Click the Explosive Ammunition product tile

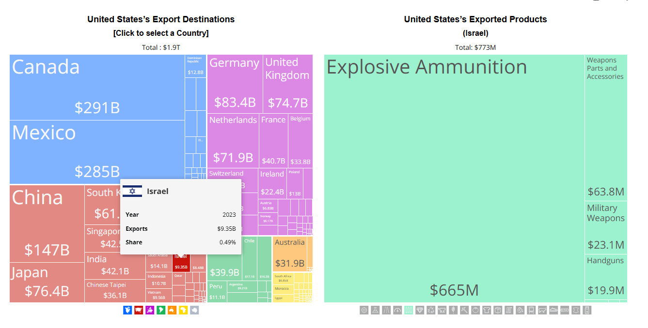(x=454, y=179)
